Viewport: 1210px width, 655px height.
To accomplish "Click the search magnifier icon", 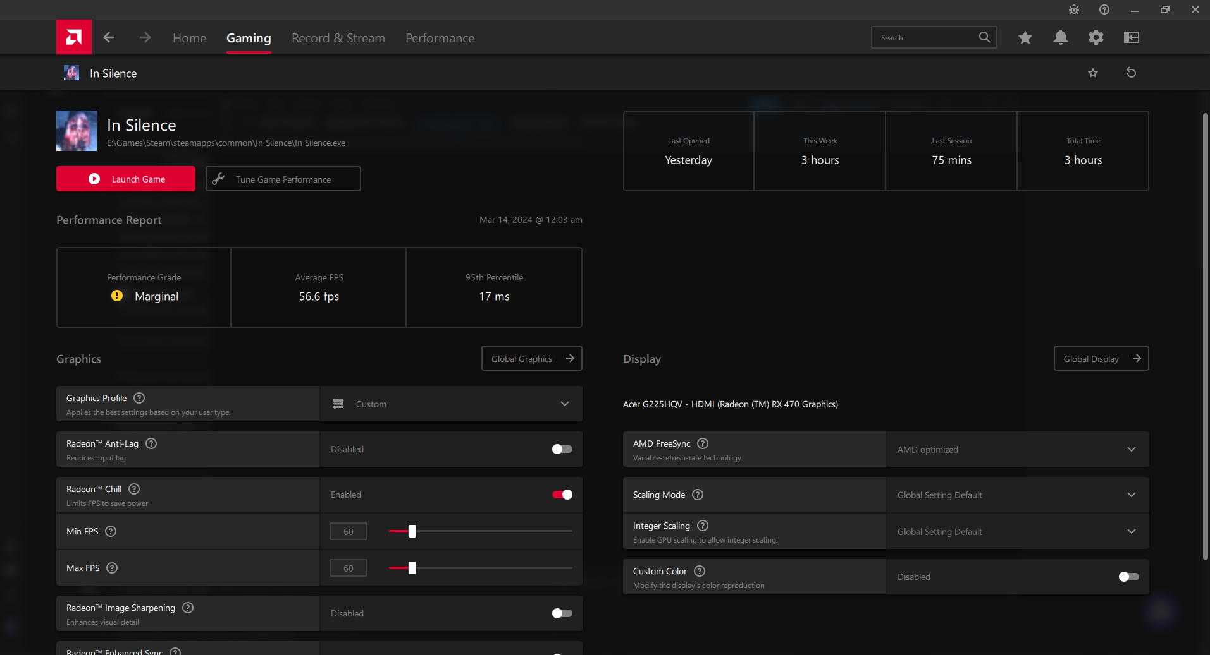I will (984, 37).
